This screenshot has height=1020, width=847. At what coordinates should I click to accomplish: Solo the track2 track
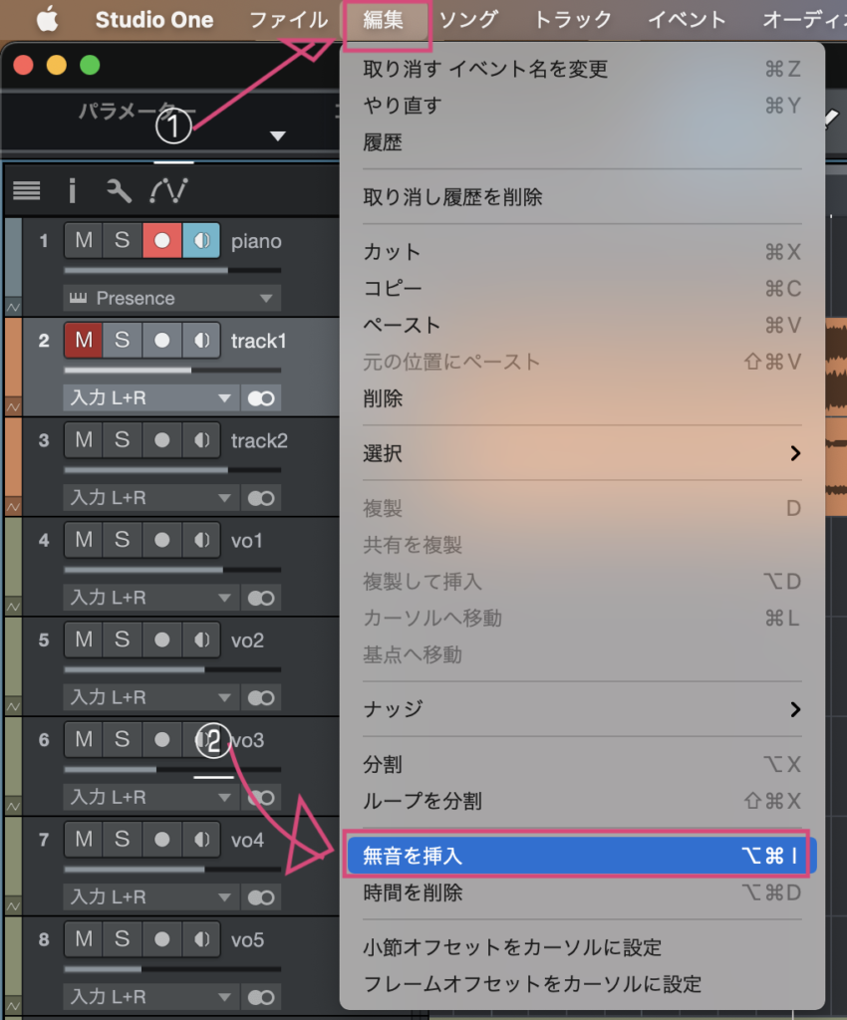122,440
